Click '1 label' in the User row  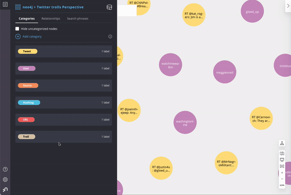(x=105, y=68)
